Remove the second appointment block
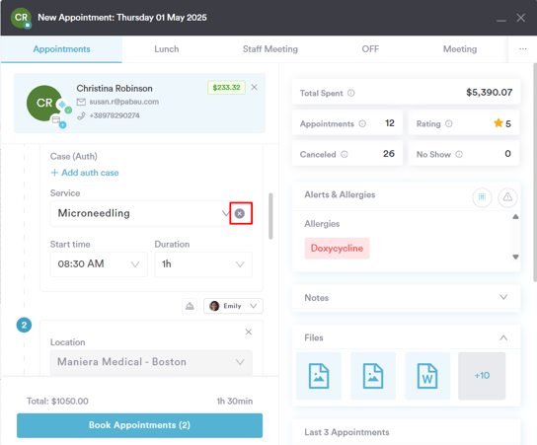 click(249, 333)
